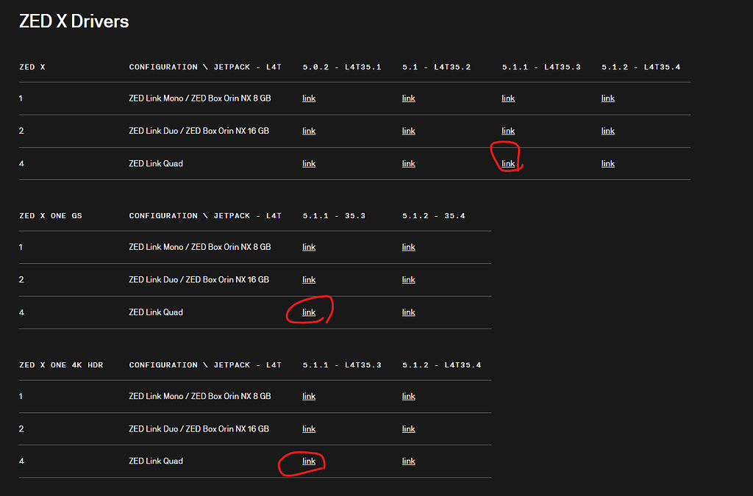This screenshot has width=753, height=496.
Task: Open the circled ZED X ONE 4K HDR Quad link
Action: (308, 461)
